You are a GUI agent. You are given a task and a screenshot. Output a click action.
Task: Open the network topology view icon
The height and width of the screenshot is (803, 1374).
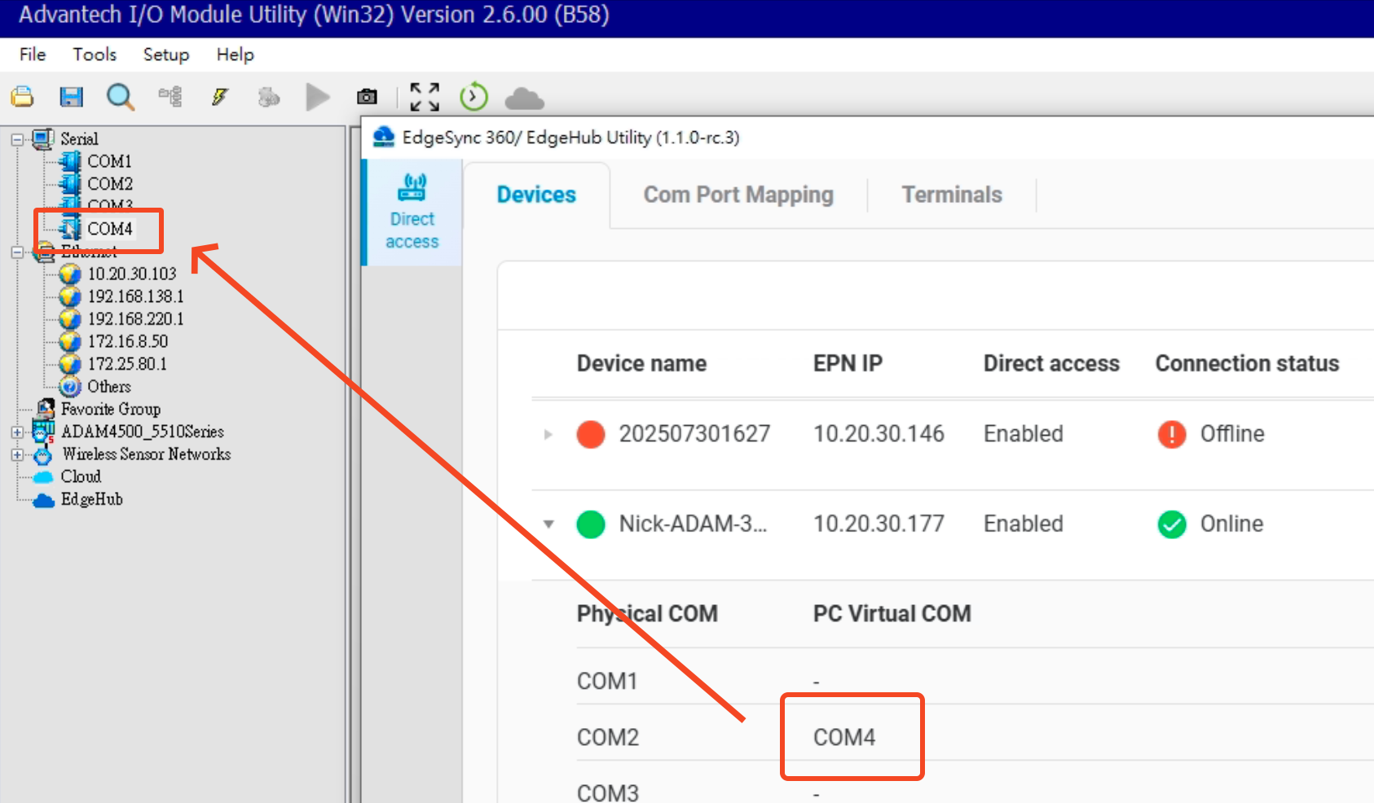(x=170, y=96)
